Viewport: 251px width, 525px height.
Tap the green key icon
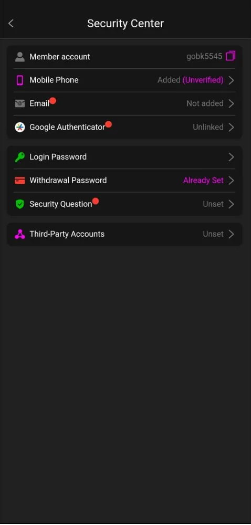(20, 157)
